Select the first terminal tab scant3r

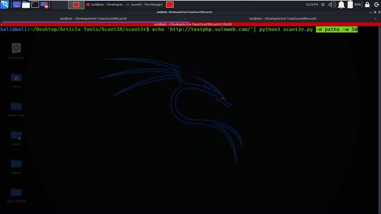click(93, 18)
